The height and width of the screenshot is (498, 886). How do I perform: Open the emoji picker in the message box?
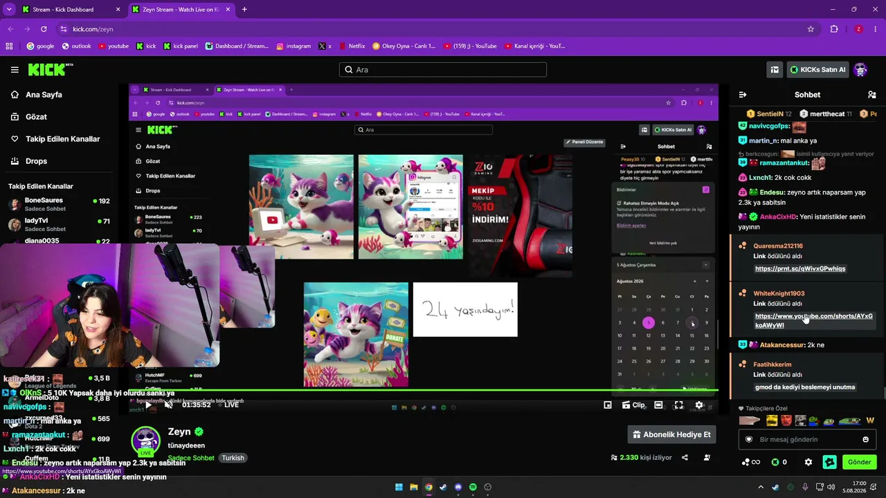point(865,439)
